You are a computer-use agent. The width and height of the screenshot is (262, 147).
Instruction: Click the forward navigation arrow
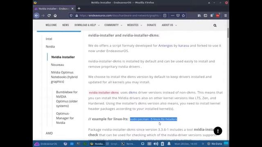[x=43, y=16]
